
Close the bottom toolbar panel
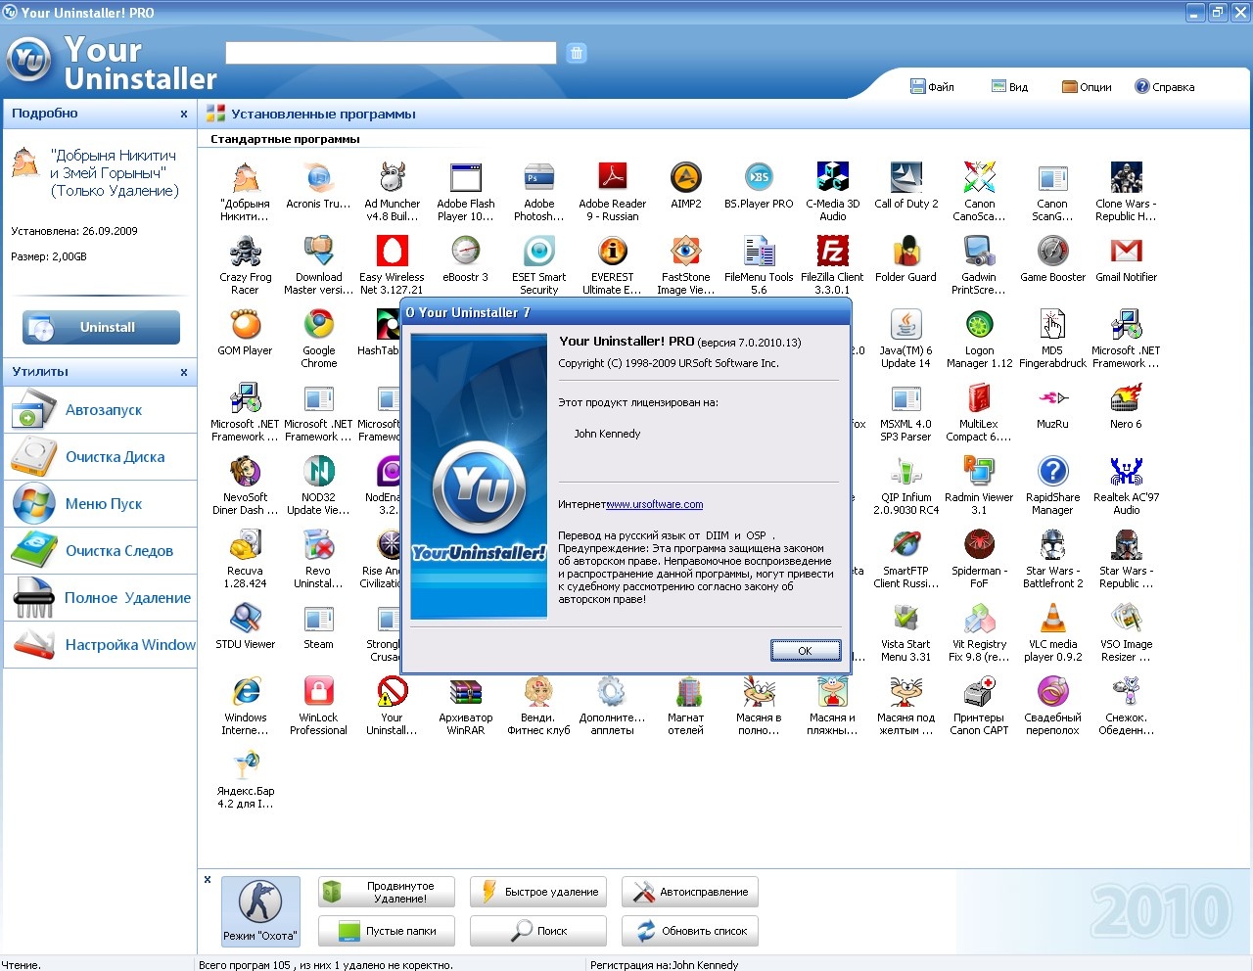tap(208, 880)
